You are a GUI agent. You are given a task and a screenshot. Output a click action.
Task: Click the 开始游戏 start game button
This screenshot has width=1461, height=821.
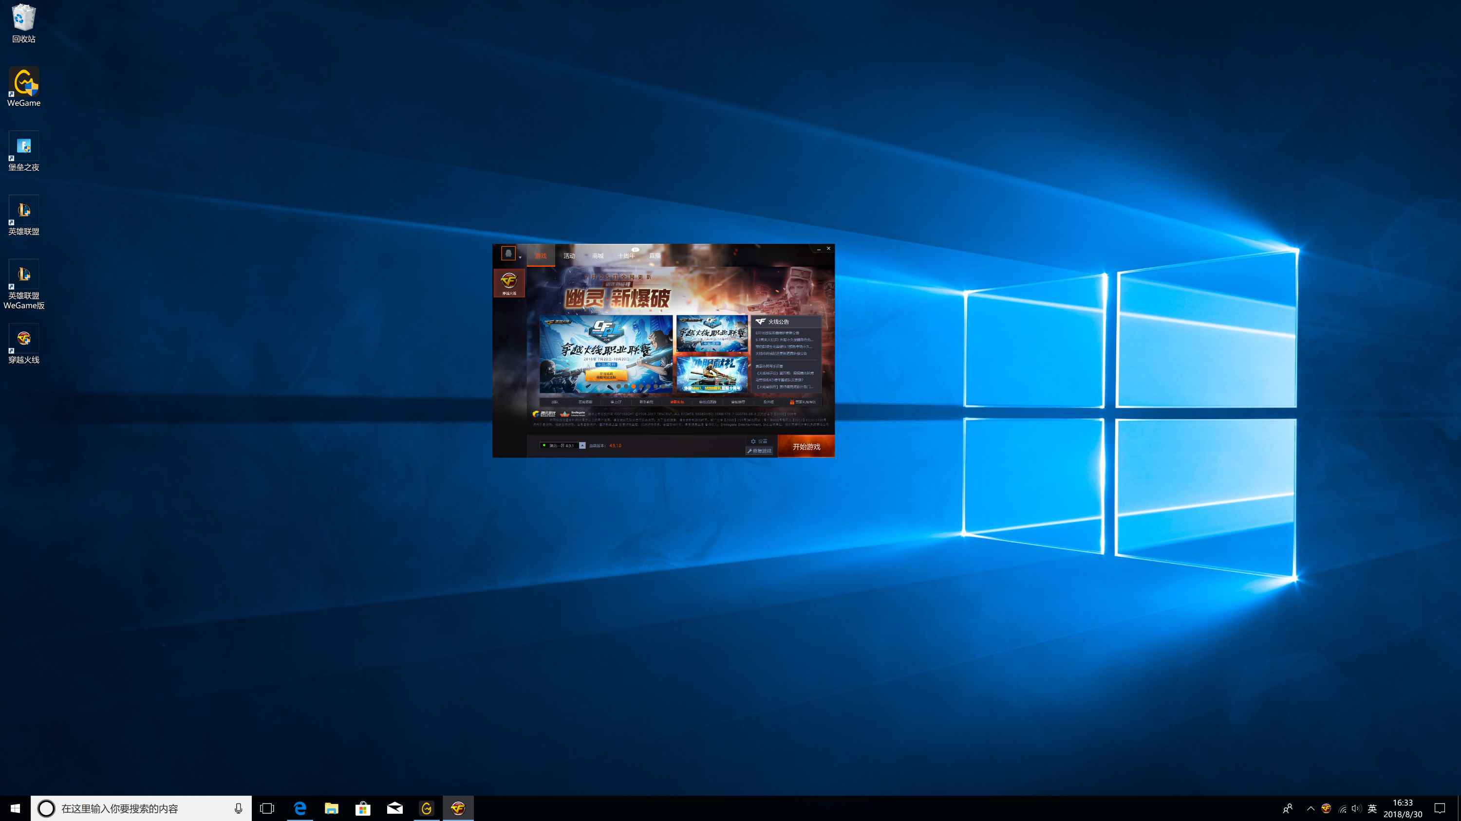coord(806,446)
